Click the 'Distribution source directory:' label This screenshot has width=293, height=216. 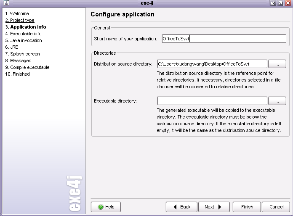[123, 64]
